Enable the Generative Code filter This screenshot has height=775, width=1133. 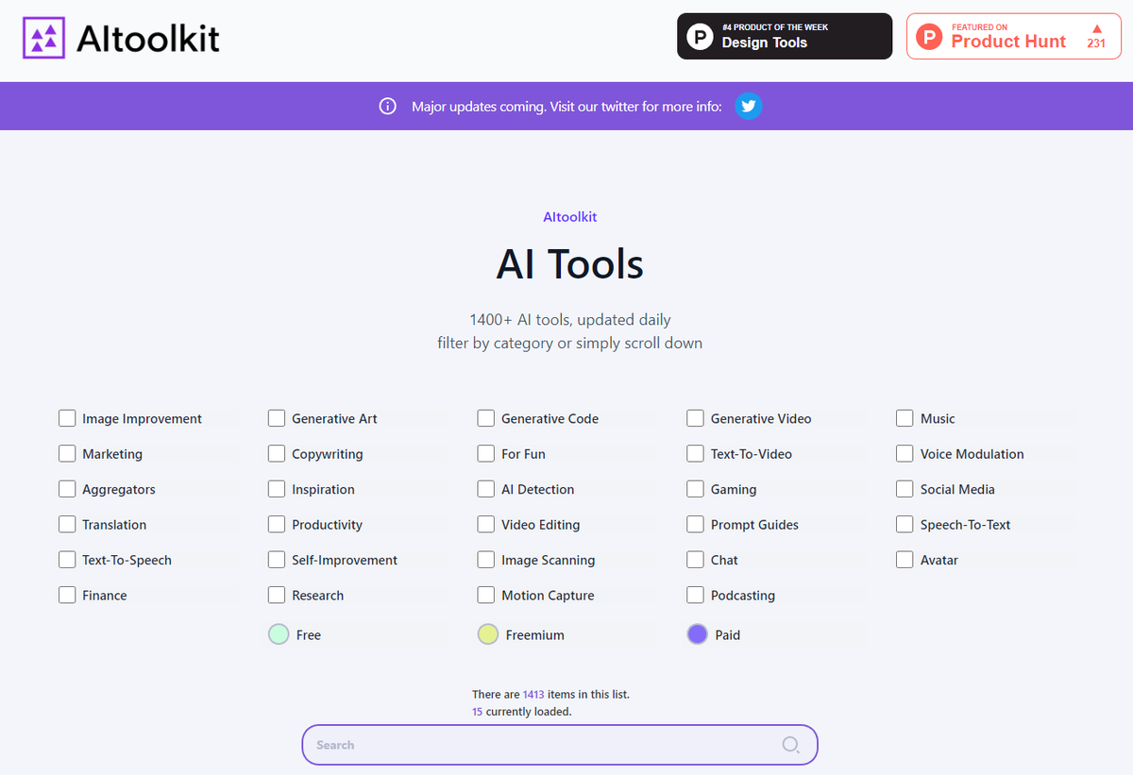coord(486,418)
